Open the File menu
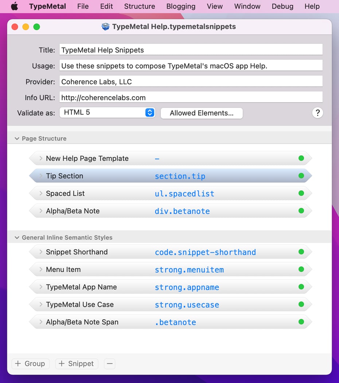 [x=83, y=6]
